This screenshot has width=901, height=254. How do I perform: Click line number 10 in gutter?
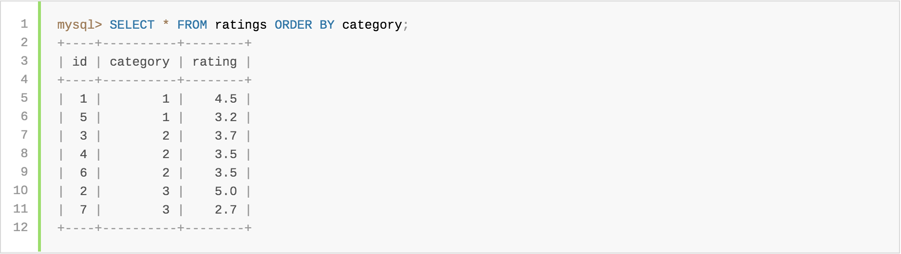tap(20, 190)
